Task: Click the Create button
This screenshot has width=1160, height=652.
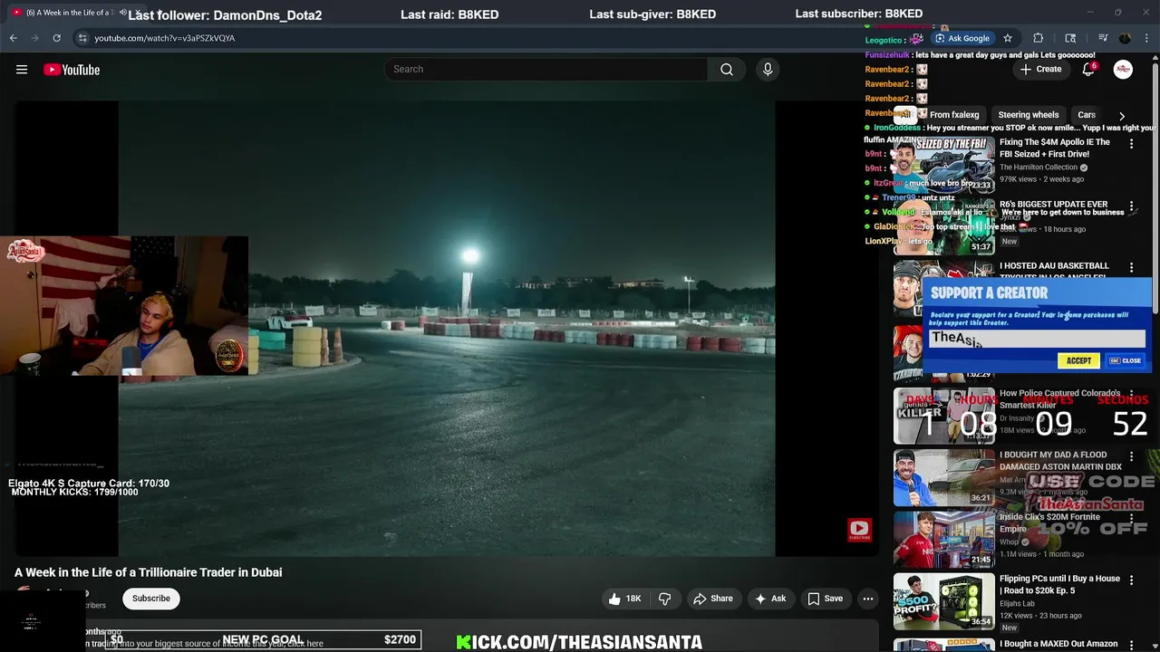Action: coord(1040,70)
